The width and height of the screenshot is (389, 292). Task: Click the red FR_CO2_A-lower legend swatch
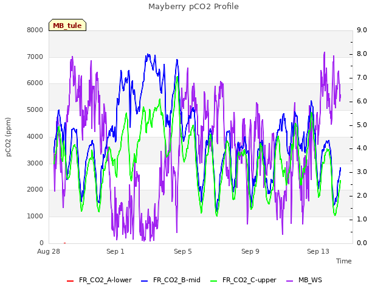point(71,281)
